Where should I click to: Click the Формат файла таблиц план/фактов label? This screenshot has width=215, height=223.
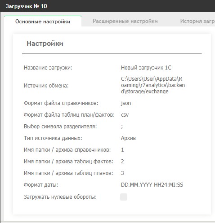coord(69,115)
